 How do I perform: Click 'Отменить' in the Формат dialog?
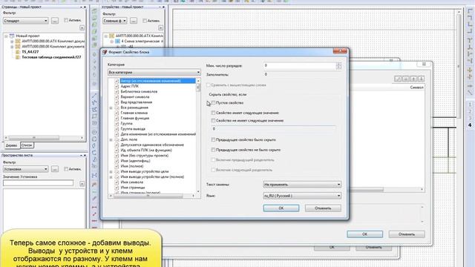coord(323,208)
